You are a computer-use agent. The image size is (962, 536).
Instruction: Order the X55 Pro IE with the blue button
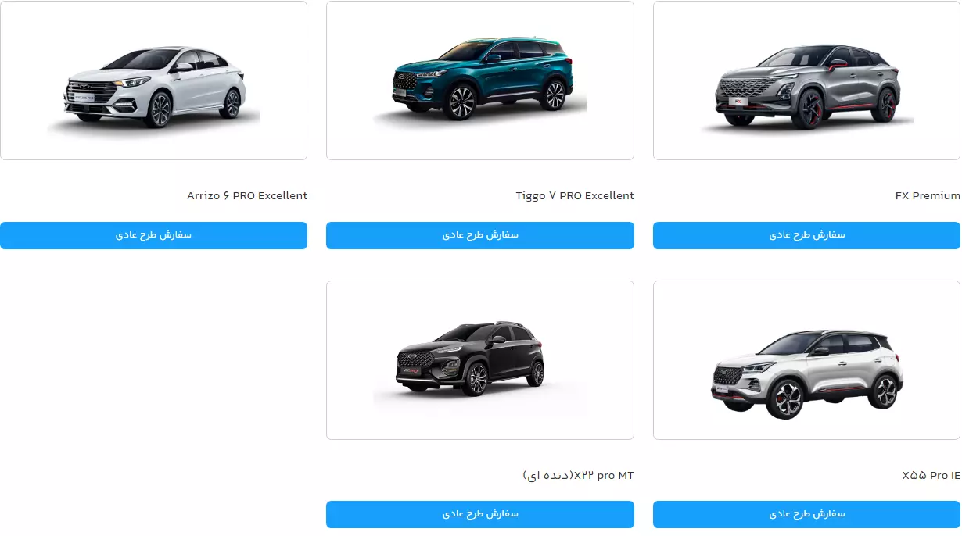(x=806, y=514)
